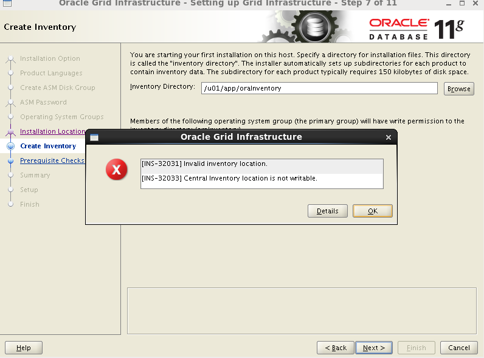
Task: Focus the Inventory Directory path field
Action: 319,88
